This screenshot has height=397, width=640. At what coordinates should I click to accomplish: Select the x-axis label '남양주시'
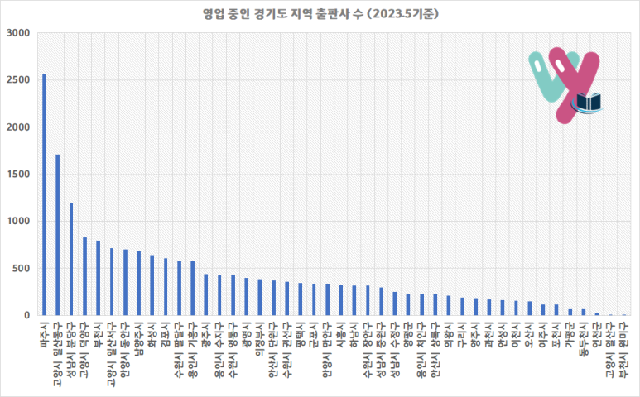click(139, 339)
